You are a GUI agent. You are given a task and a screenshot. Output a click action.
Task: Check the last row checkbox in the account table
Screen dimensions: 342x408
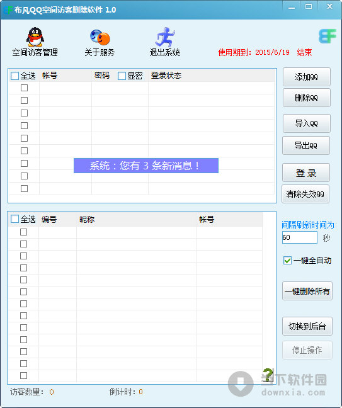tap(24, 188)
